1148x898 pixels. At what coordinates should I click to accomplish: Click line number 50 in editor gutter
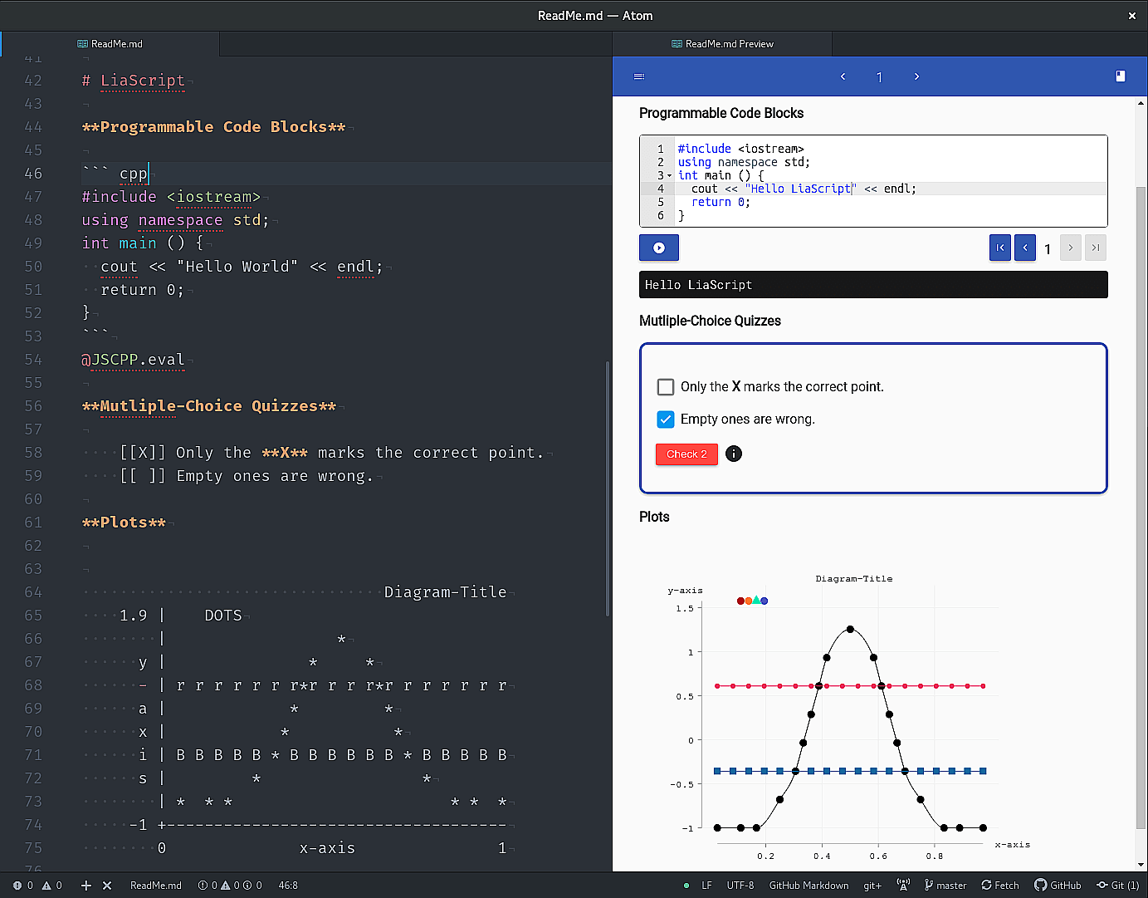(33, 267)
